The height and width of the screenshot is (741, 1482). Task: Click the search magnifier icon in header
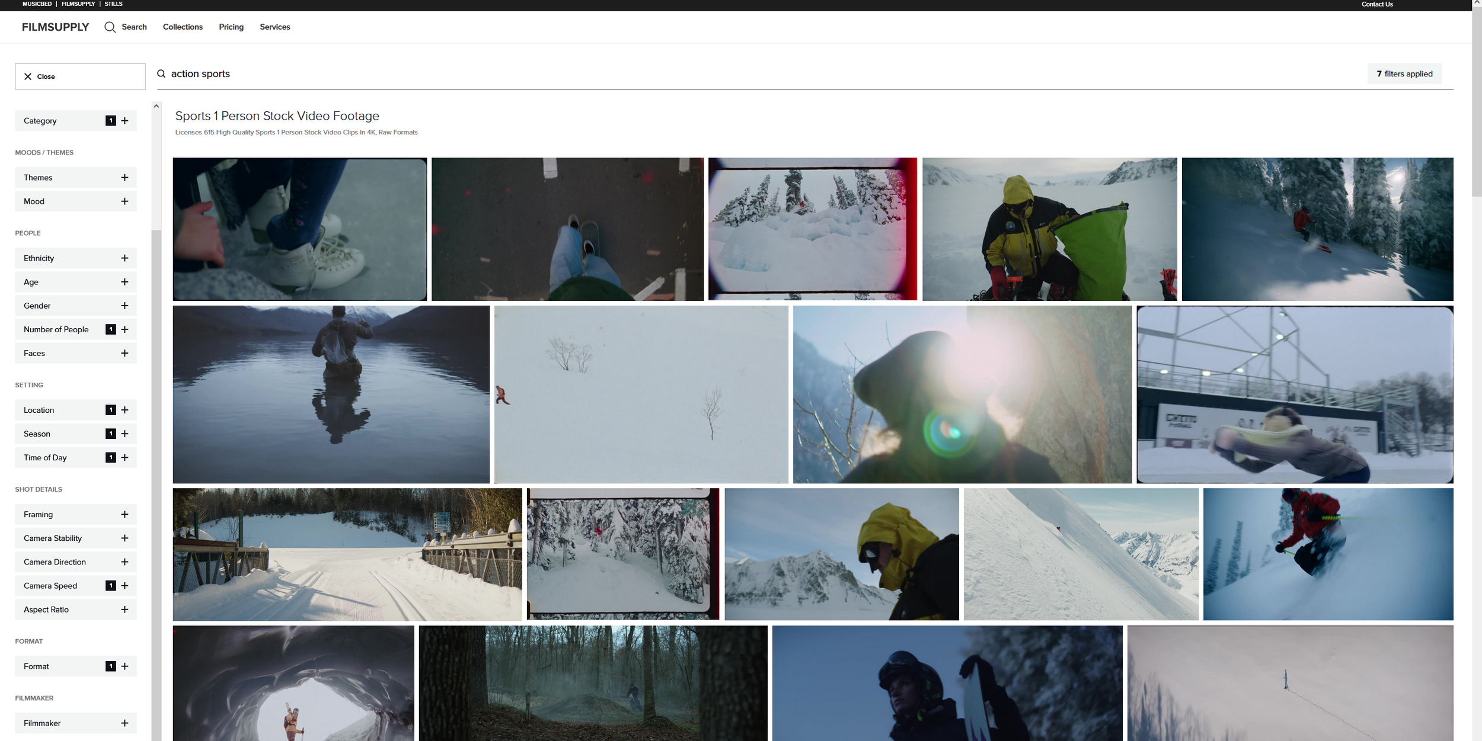pyautogui.click(x=110, y=27)
